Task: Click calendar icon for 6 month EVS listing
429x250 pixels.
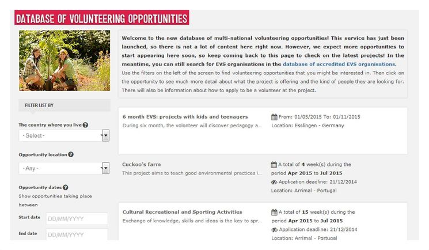Action: pyautogui.click(x=274, y=117)
